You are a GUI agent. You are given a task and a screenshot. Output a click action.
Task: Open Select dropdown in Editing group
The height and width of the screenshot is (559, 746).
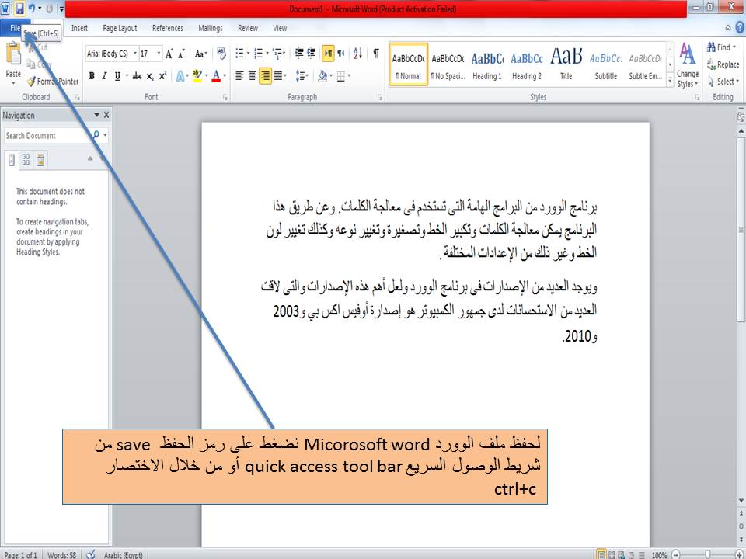(x=723, y=82)
